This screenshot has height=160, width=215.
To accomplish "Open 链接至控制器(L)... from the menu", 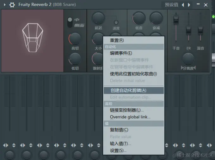I will 134,110.
